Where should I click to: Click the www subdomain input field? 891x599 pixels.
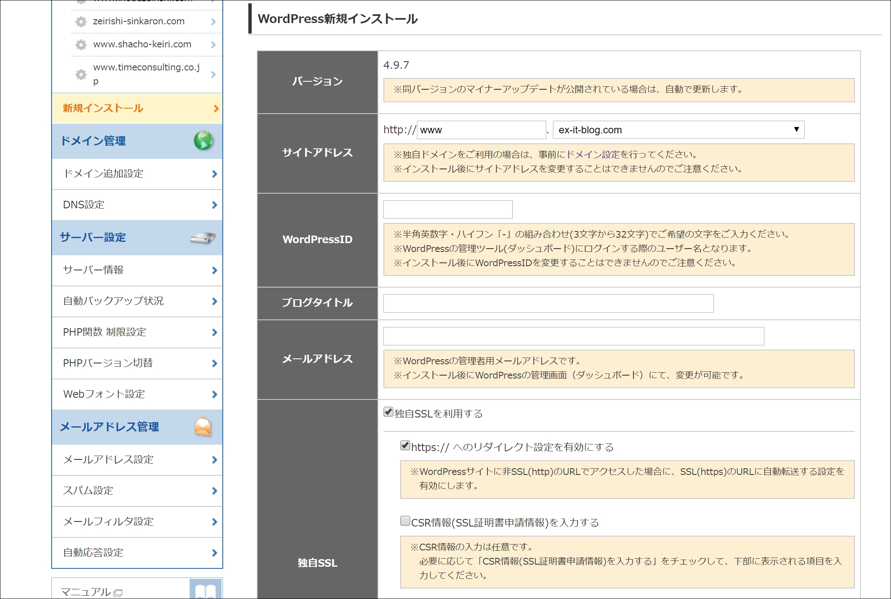tap(481, 130)
